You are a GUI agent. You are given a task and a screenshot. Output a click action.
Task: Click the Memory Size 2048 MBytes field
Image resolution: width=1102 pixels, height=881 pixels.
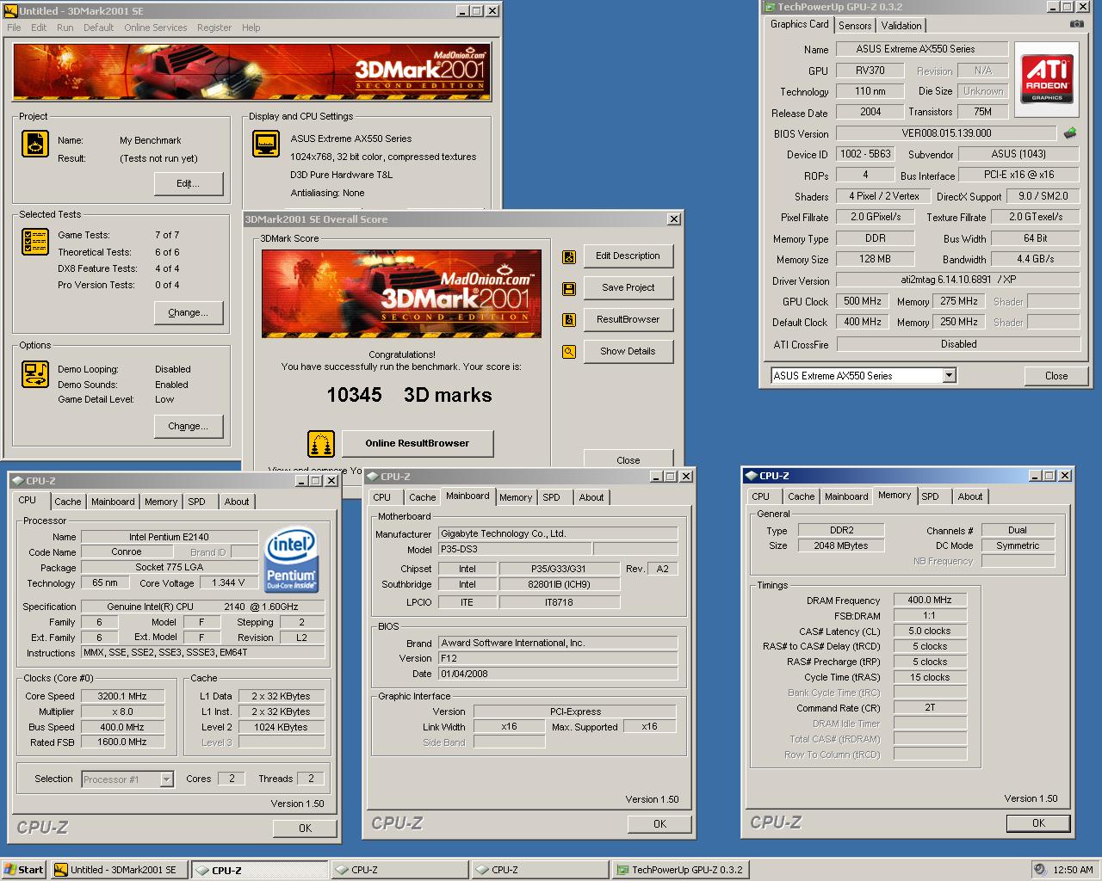click(x=840, y=545)
